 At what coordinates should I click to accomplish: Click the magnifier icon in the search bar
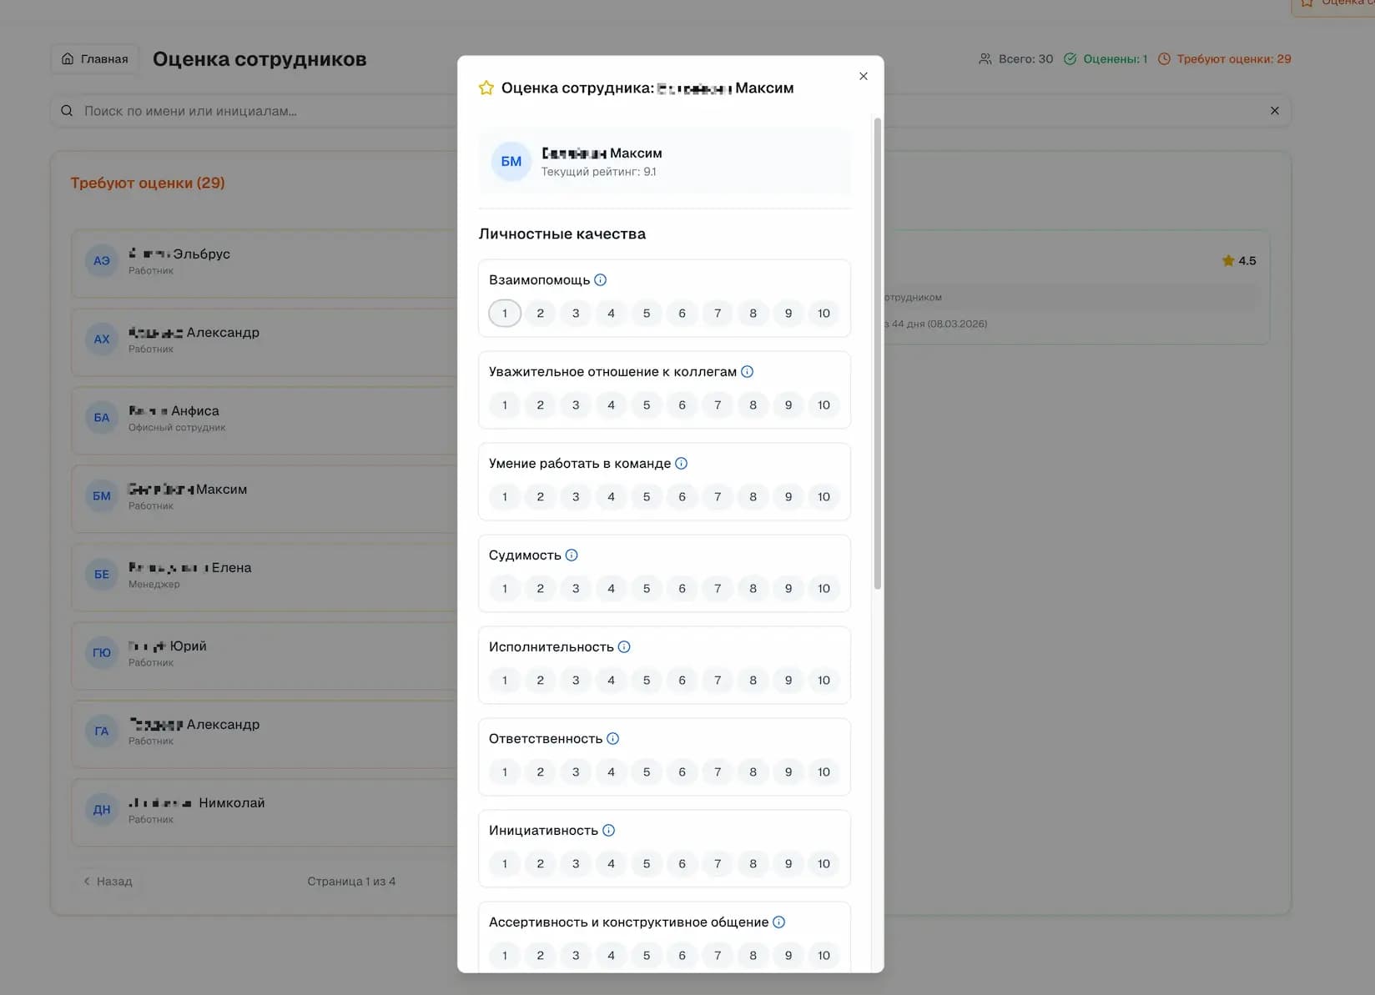pos(66,110)
